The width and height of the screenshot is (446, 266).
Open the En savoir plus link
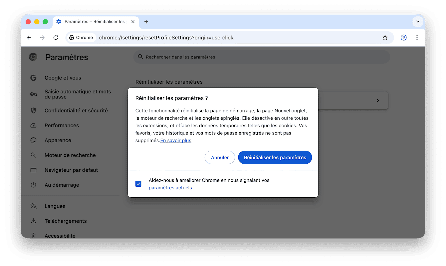click(176, 140)
